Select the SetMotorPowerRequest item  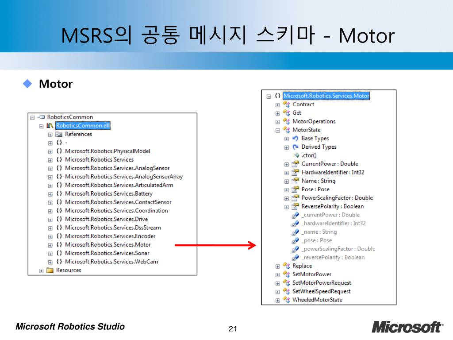click(322, 283)
